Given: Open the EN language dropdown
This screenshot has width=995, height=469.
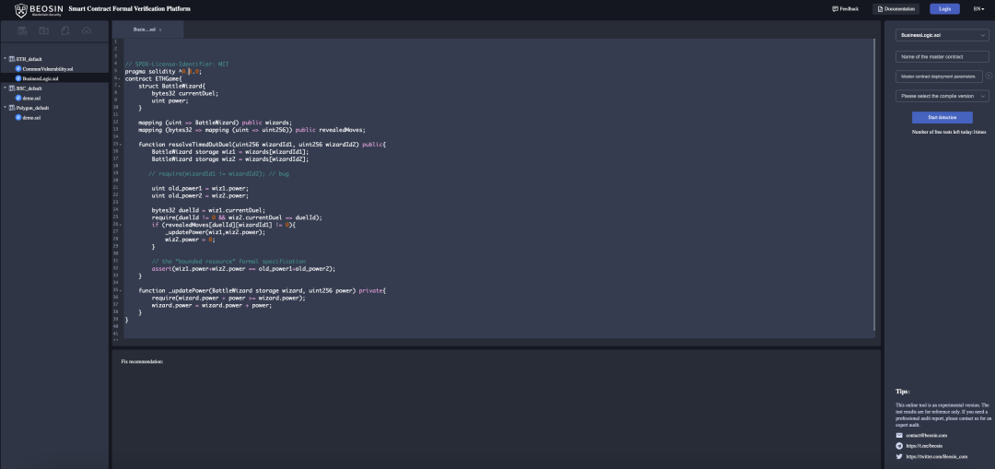Looking at the screenshot, I should [978, 8].
